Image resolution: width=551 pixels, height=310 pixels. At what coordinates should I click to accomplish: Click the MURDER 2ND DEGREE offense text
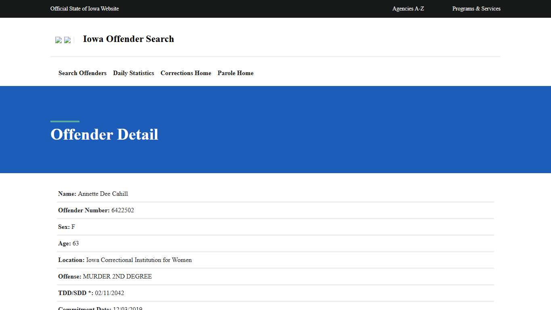117,276
